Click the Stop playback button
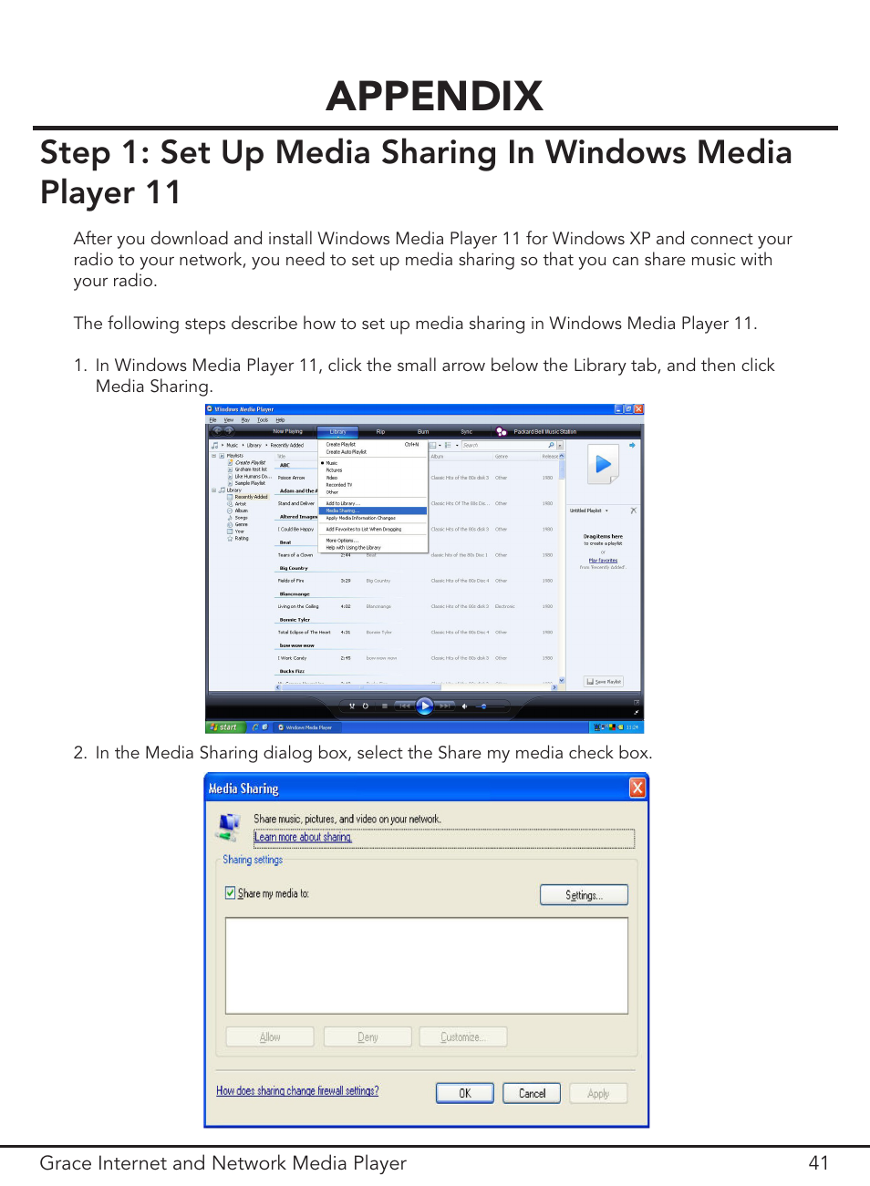This screenshot has width=870, height=1186. pyautogui.click(x=385, y=706)
